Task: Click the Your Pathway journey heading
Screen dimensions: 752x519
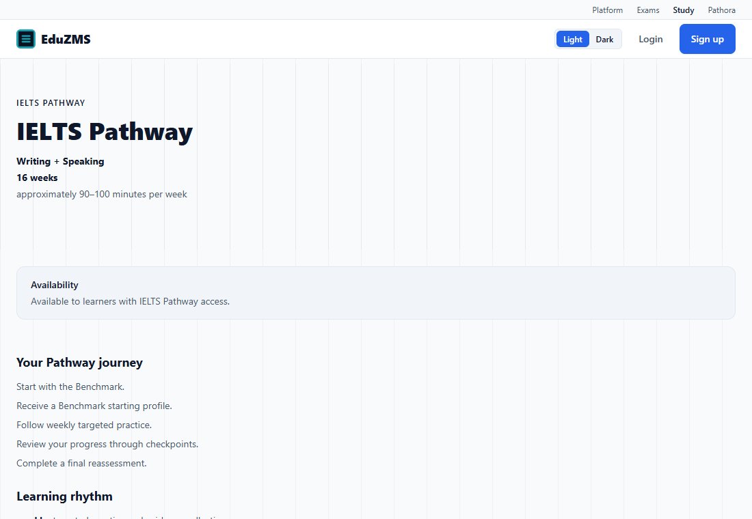Action: [x=79, y=363]
